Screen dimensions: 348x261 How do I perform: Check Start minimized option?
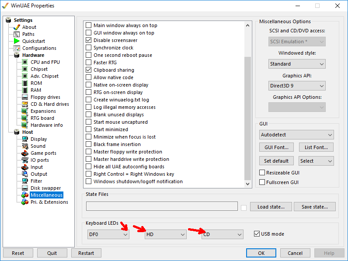click(x=89, y=129)
